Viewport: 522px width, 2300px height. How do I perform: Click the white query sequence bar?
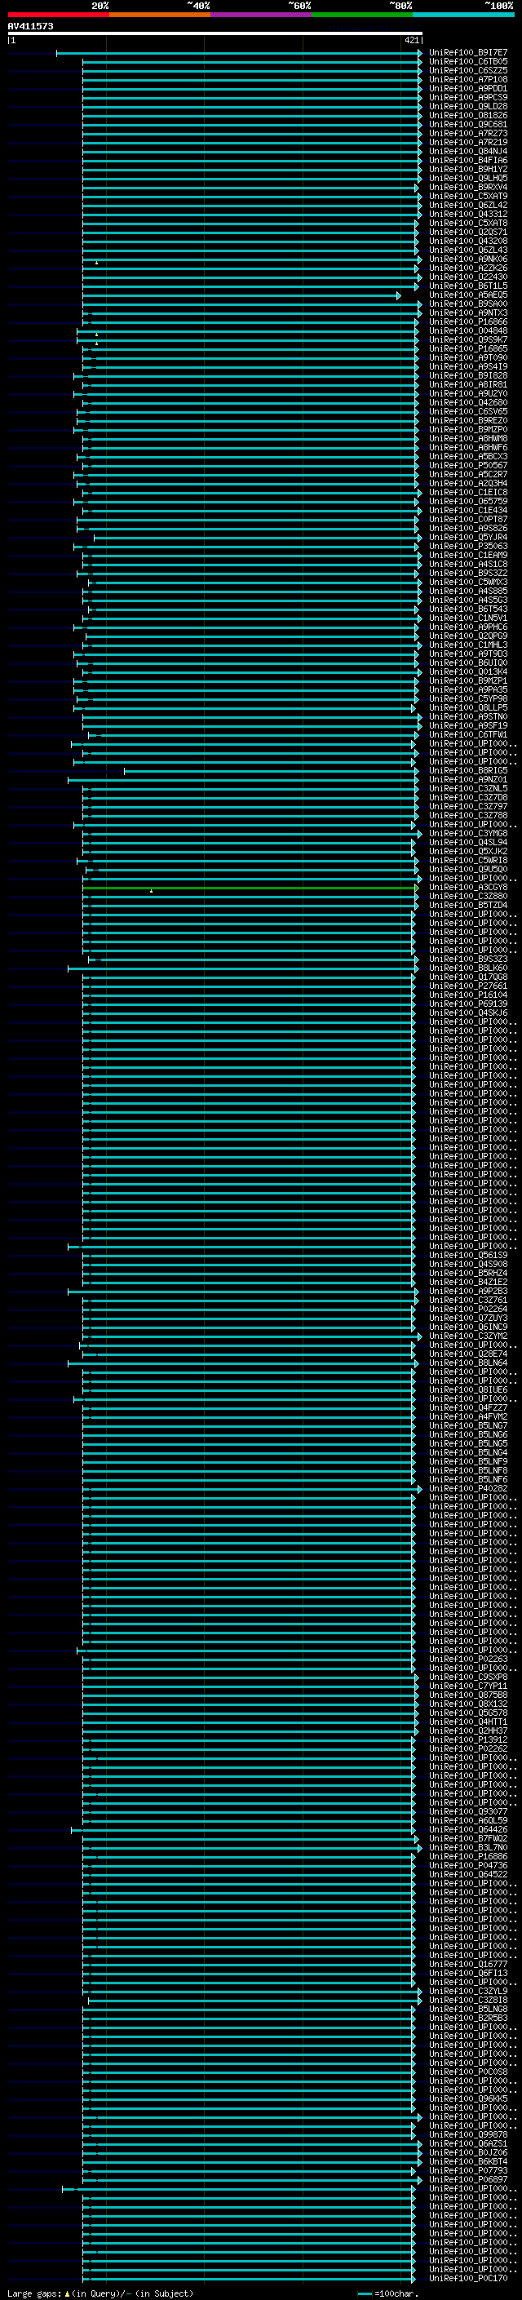click(215, 33)
